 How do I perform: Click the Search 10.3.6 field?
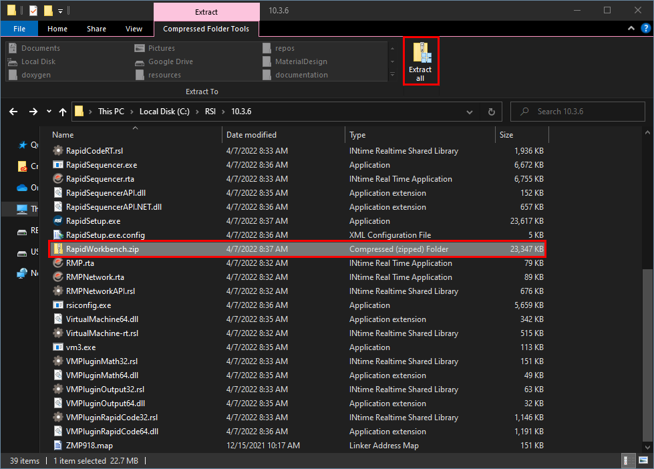coord(581,112)
